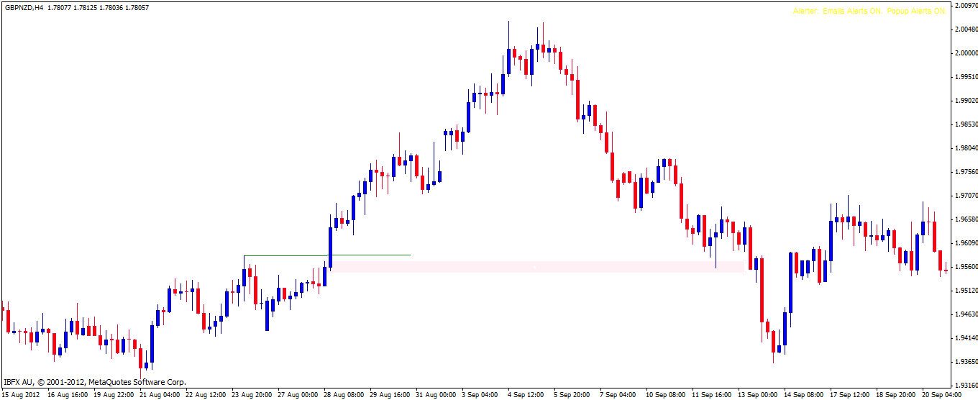Click the GBPNZD,H4 symbol label

pos(23,8)
